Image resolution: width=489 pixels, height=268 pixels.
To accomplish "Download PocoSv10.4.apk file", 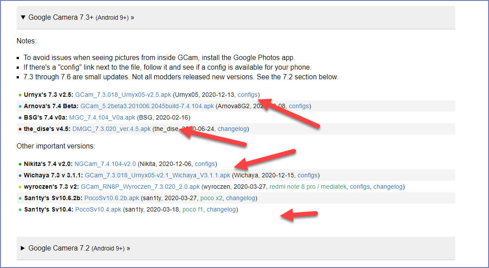I will [x=98, y=209].
